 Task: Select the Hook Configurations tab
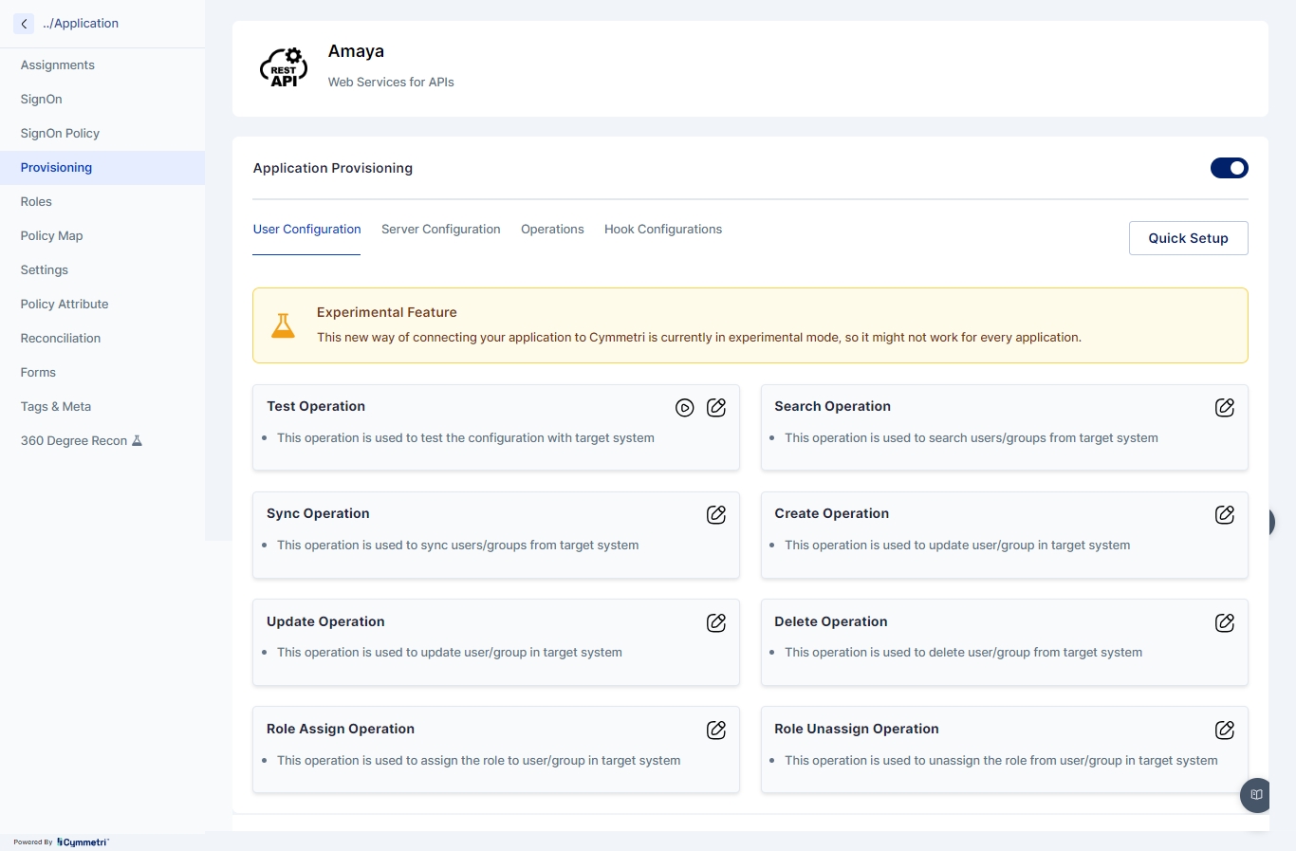(x=663, y=230)
